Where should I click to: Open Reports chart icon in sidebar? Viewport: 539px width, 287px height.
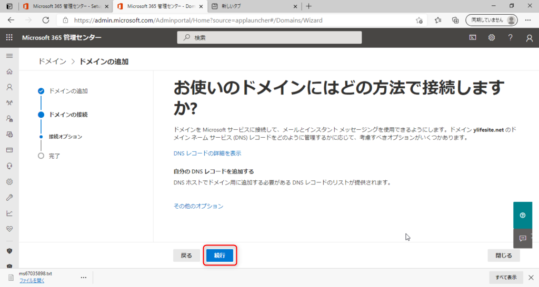pos(9,213)
